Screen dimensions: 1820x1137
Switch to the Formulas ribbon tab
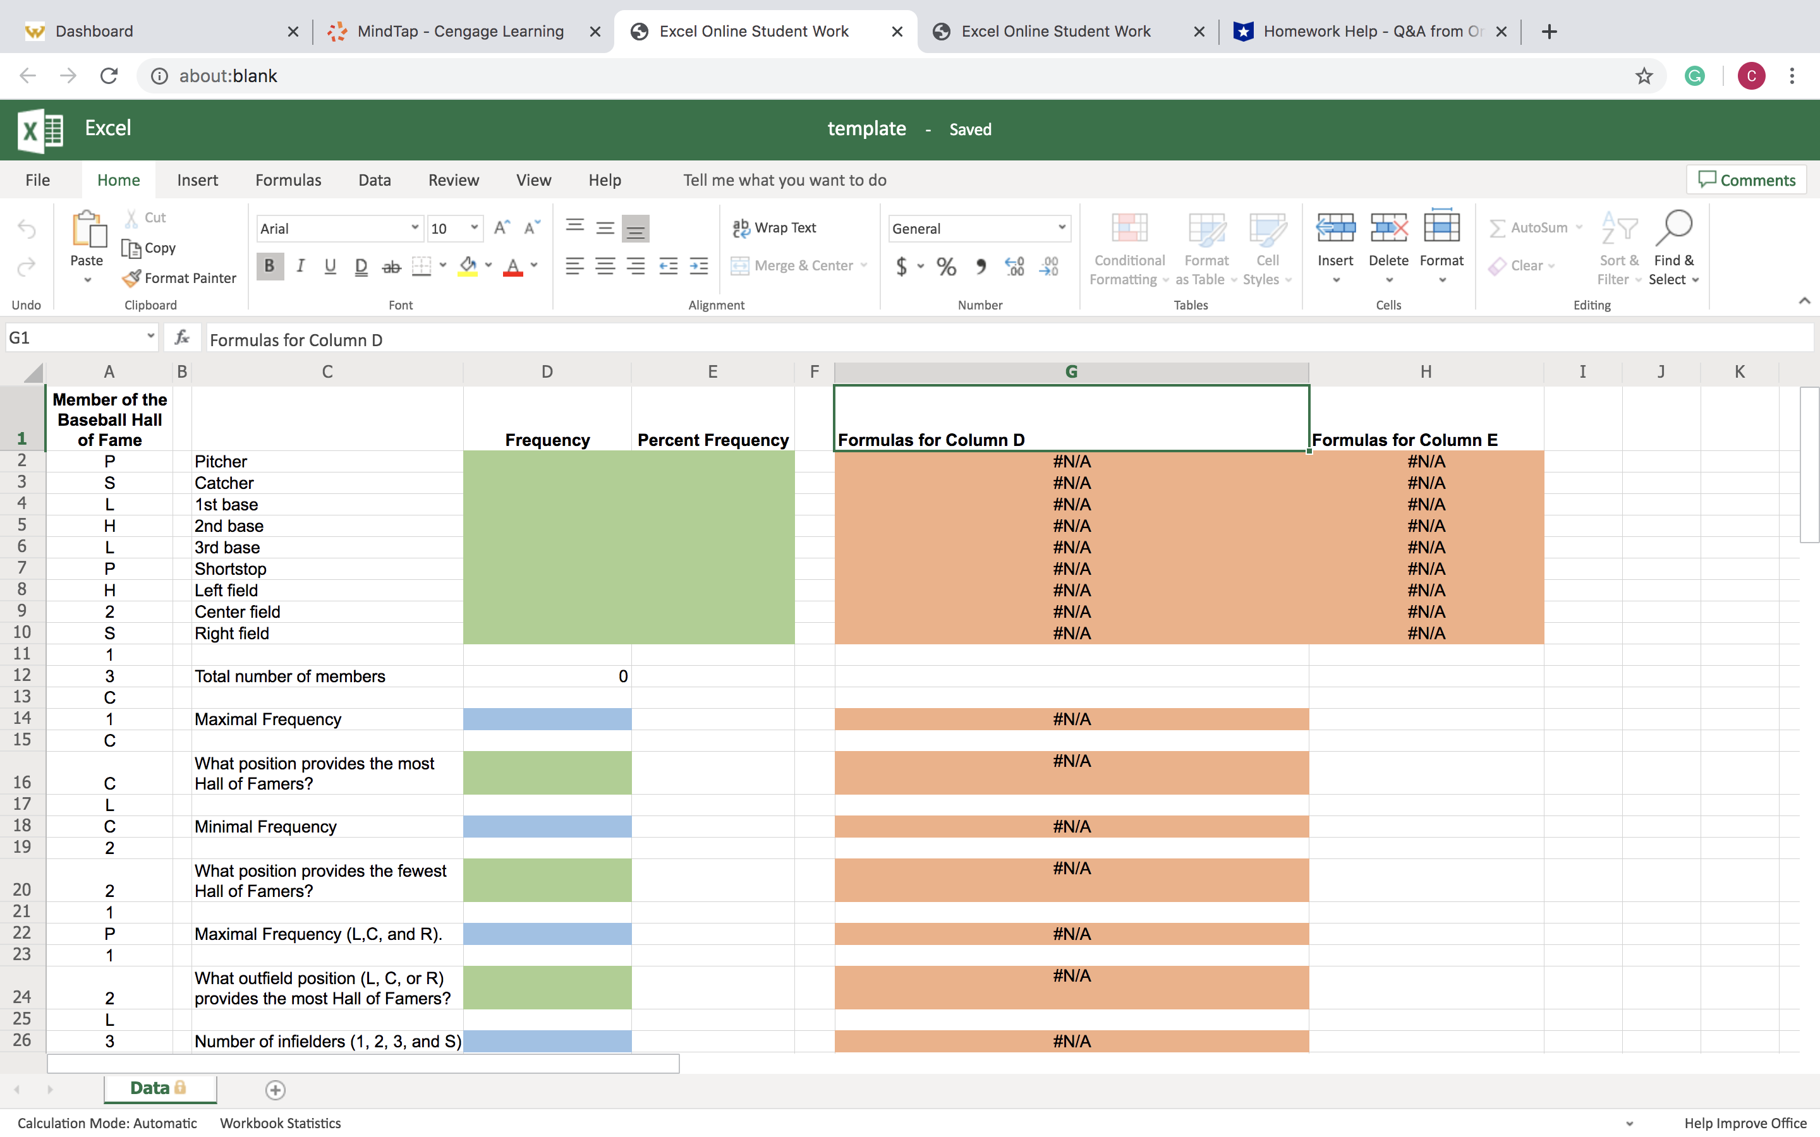[x=288, y=181]
